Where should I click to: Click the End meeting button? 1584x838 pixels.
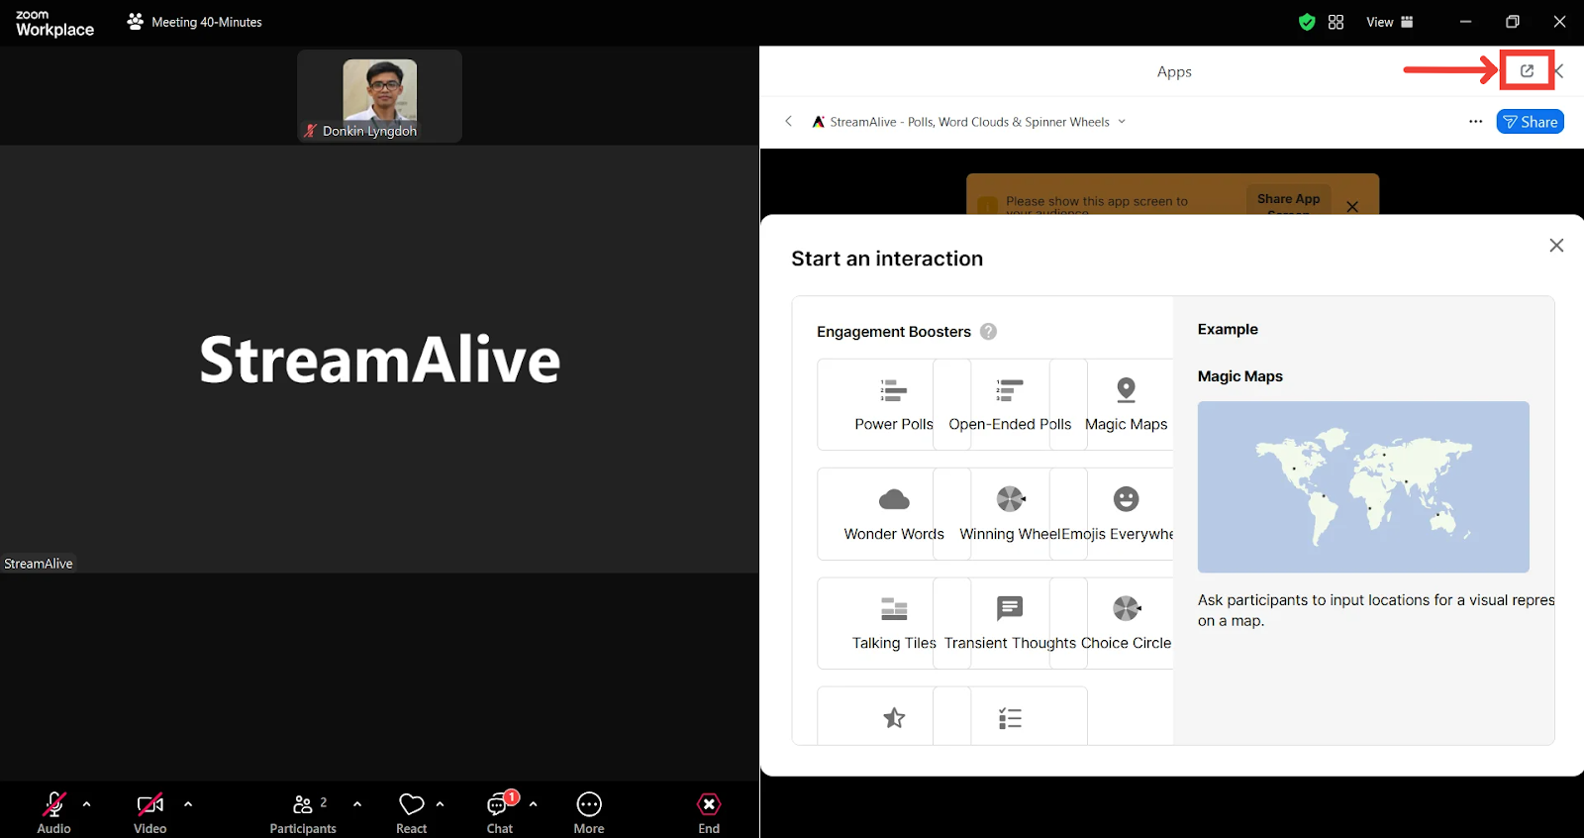709,812
